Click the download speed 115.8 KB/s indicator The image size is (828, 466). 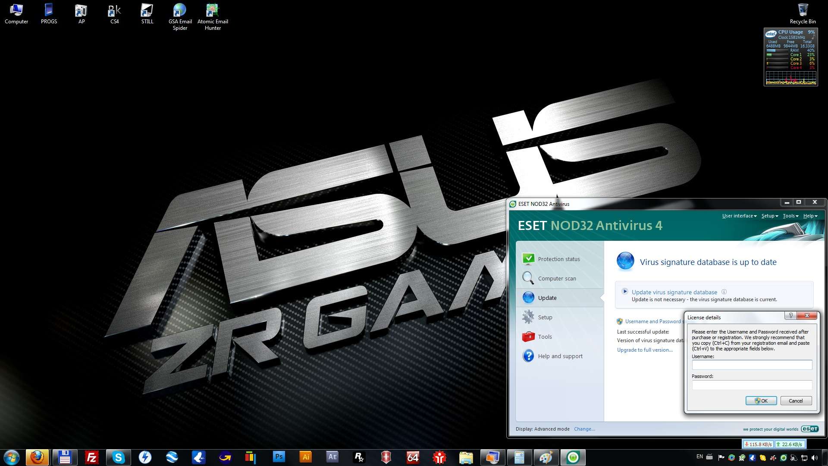pos(758,444)
